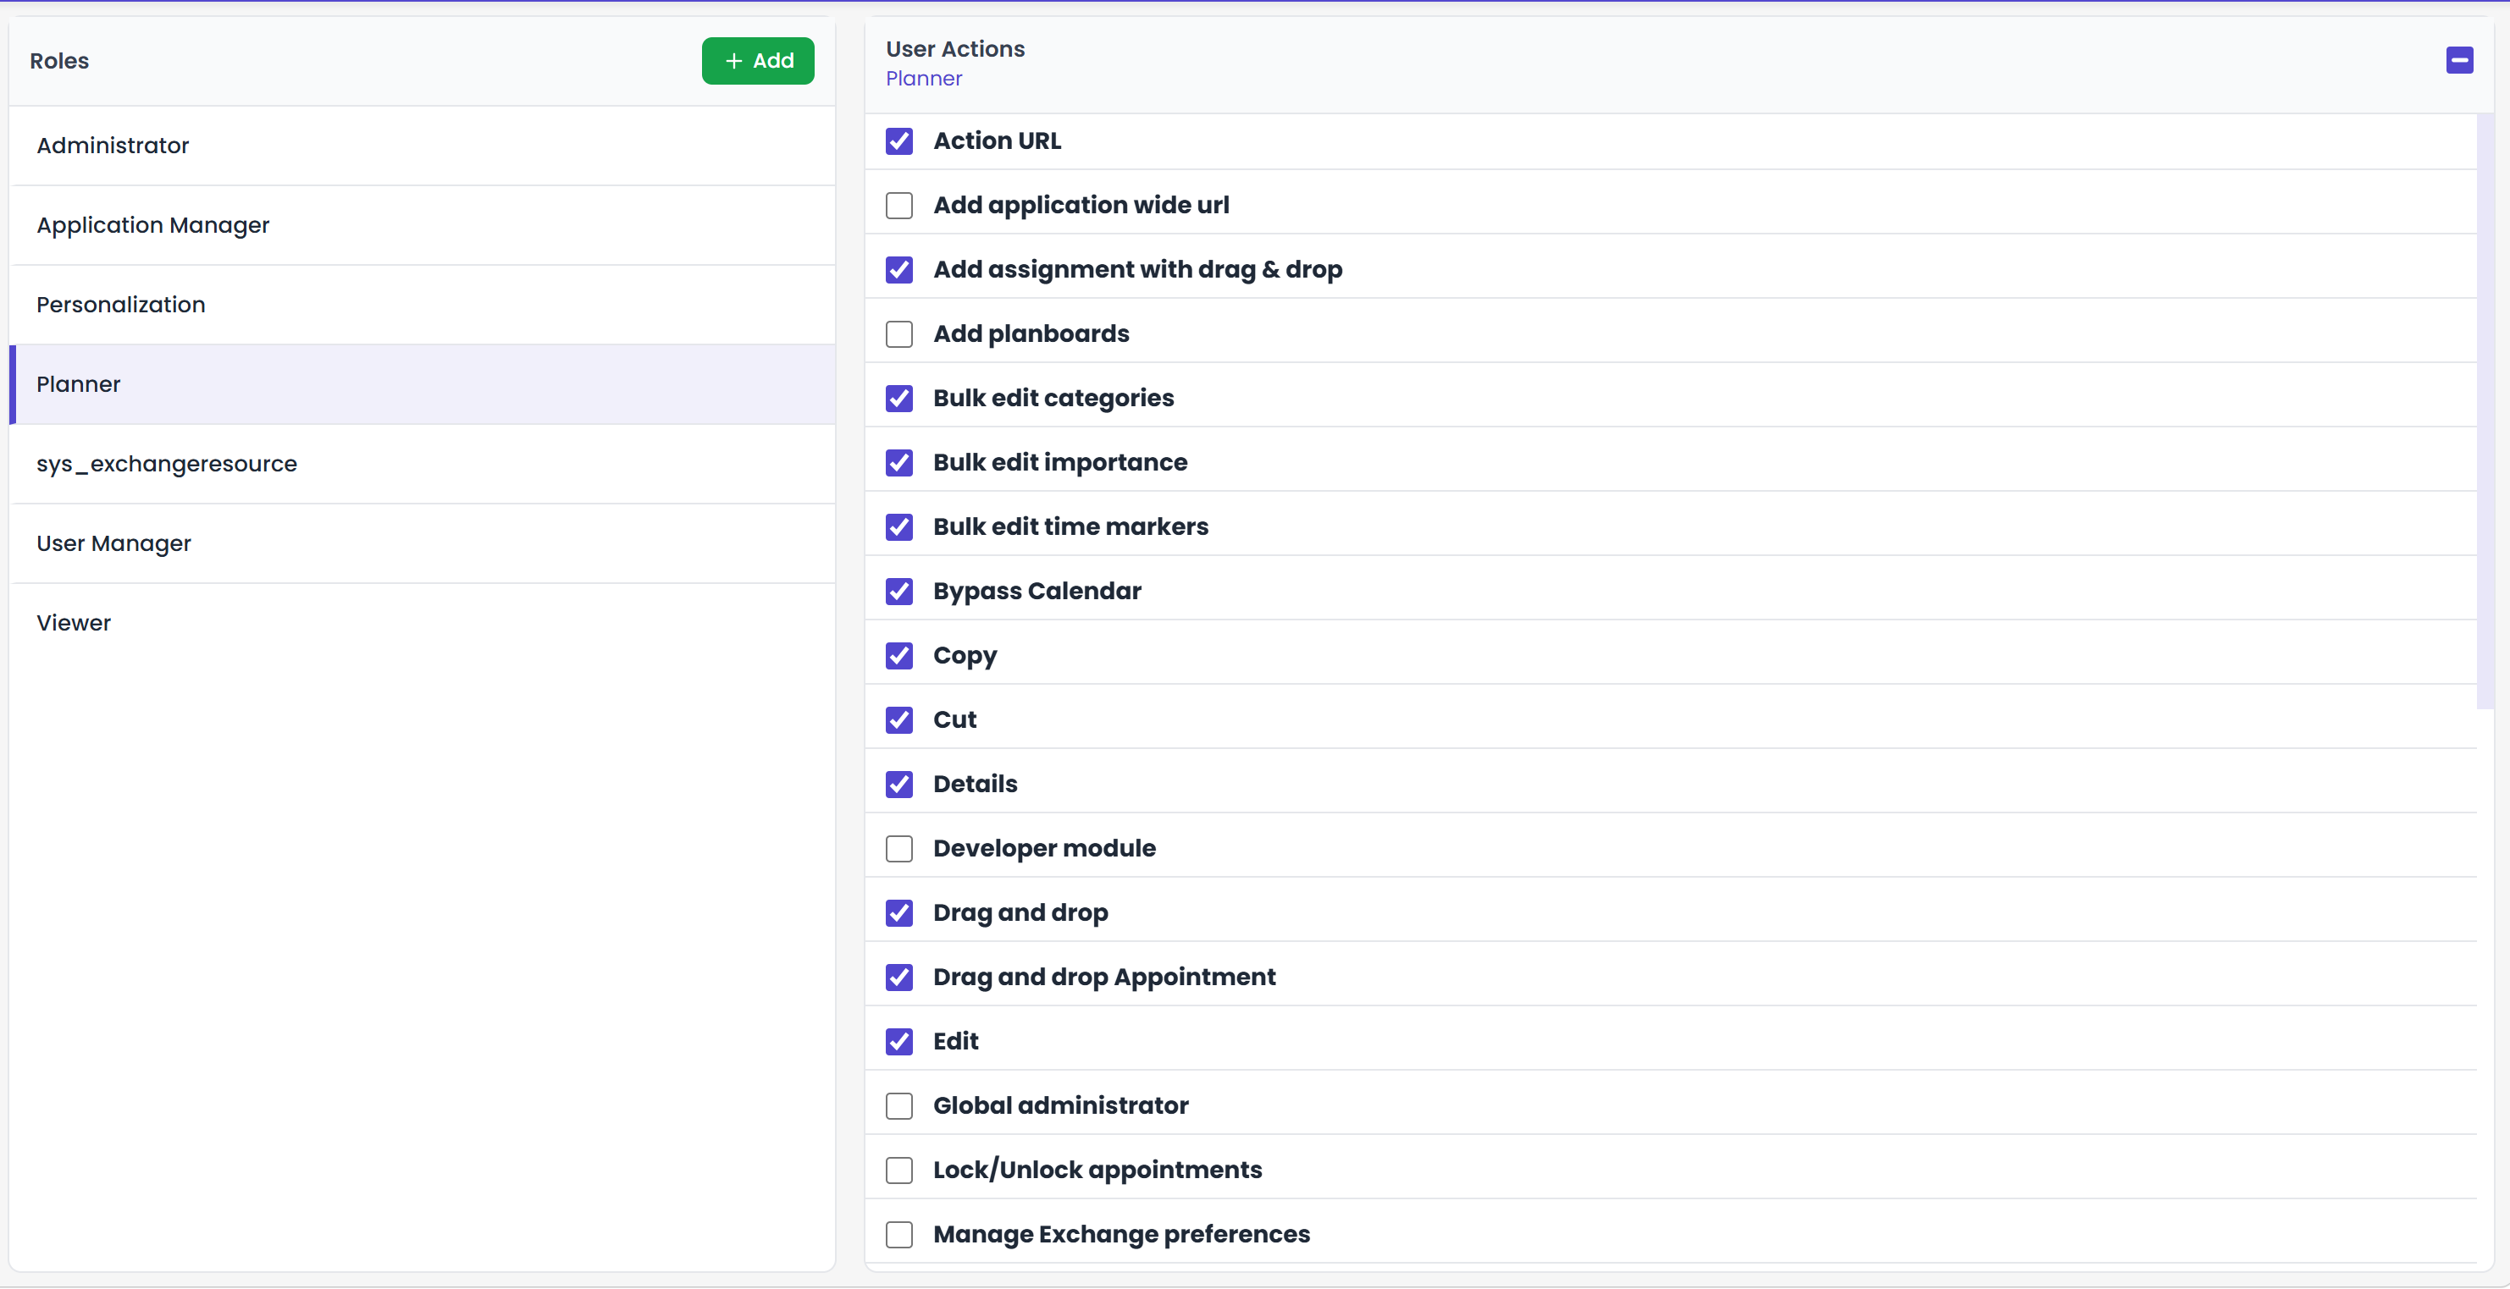Untick the Cut checkbox

[899, 719]
